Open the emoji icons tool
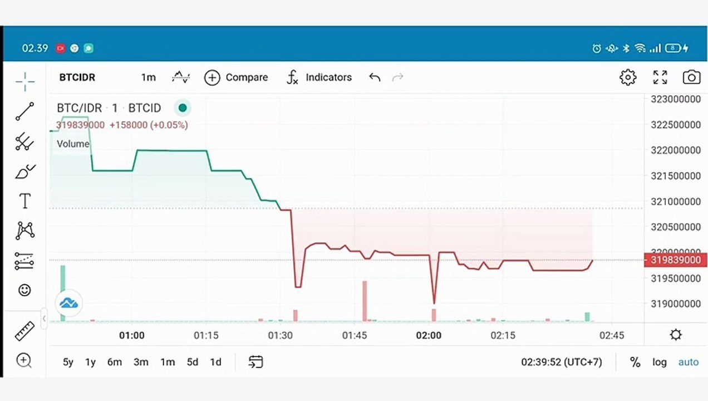This screenshot has width=708, height=401. (24, 290)
